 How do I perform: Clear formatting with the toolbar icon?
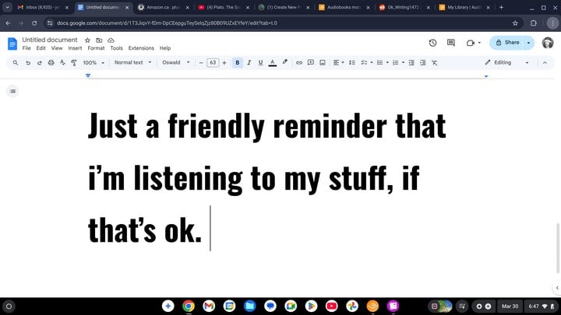pyautogui.click(x=434, y=62)
